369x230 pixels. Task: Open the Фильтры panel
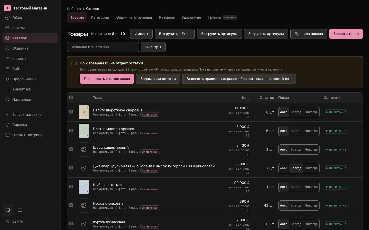click(153, 47)
